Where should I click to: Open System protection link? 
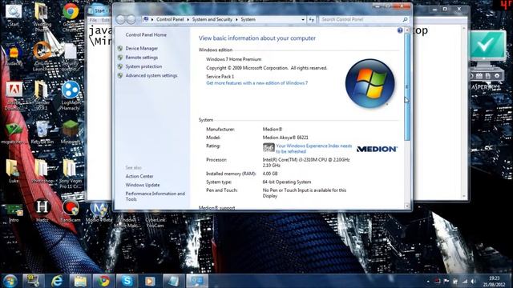click(x=143, y=66)
